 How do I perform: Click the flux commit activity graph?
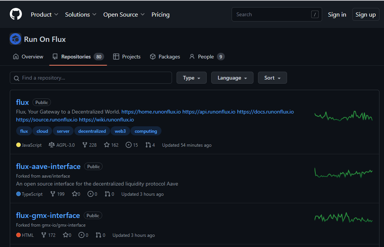pos(343,116)
